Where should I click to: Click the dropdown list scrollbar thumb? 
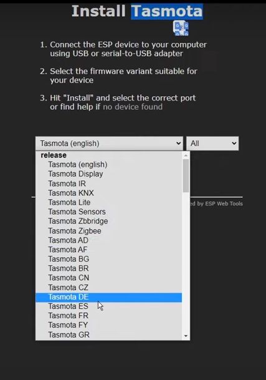tap(186, 176)
